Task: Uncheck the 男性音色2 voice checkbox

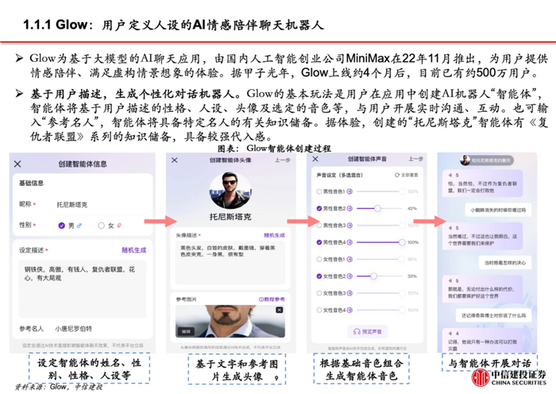Action: click(319, 209)
